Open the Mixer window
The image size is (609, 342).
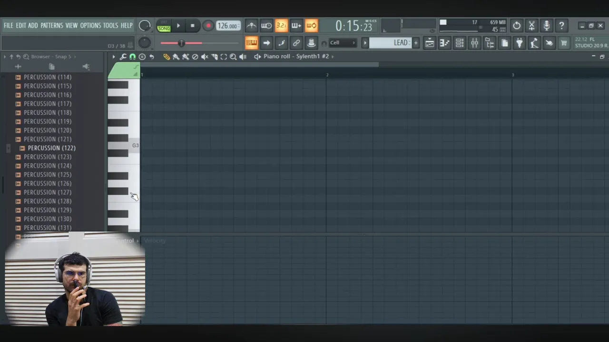(x=474, y=43)
